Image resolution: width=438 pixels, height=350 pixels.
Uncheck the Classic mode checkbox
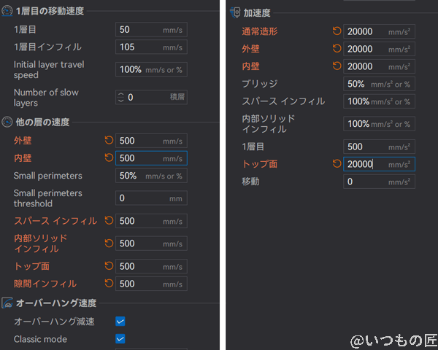click(120, 338)
